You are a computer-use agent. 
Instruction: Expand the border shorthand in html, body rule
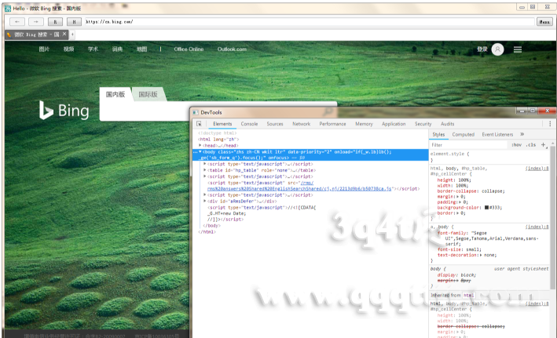pos(458,213)
